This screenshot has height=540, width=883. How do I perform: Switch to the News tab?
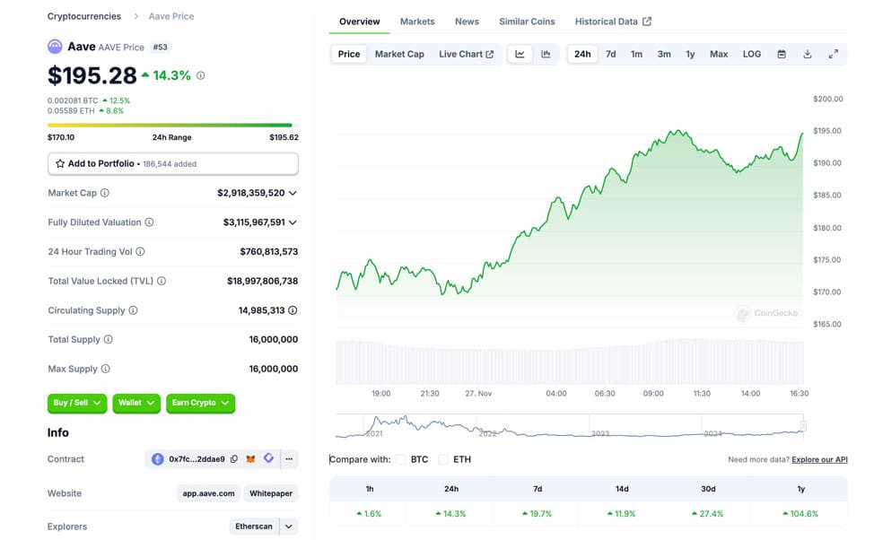click(x=467, y=22)
